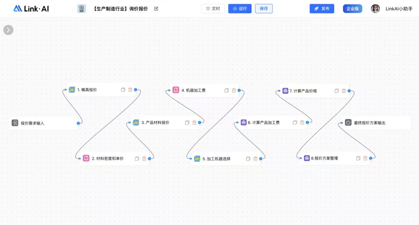Copy the 3. 产品材料报价 node
The image size is (419, 225).
(187, 122)
